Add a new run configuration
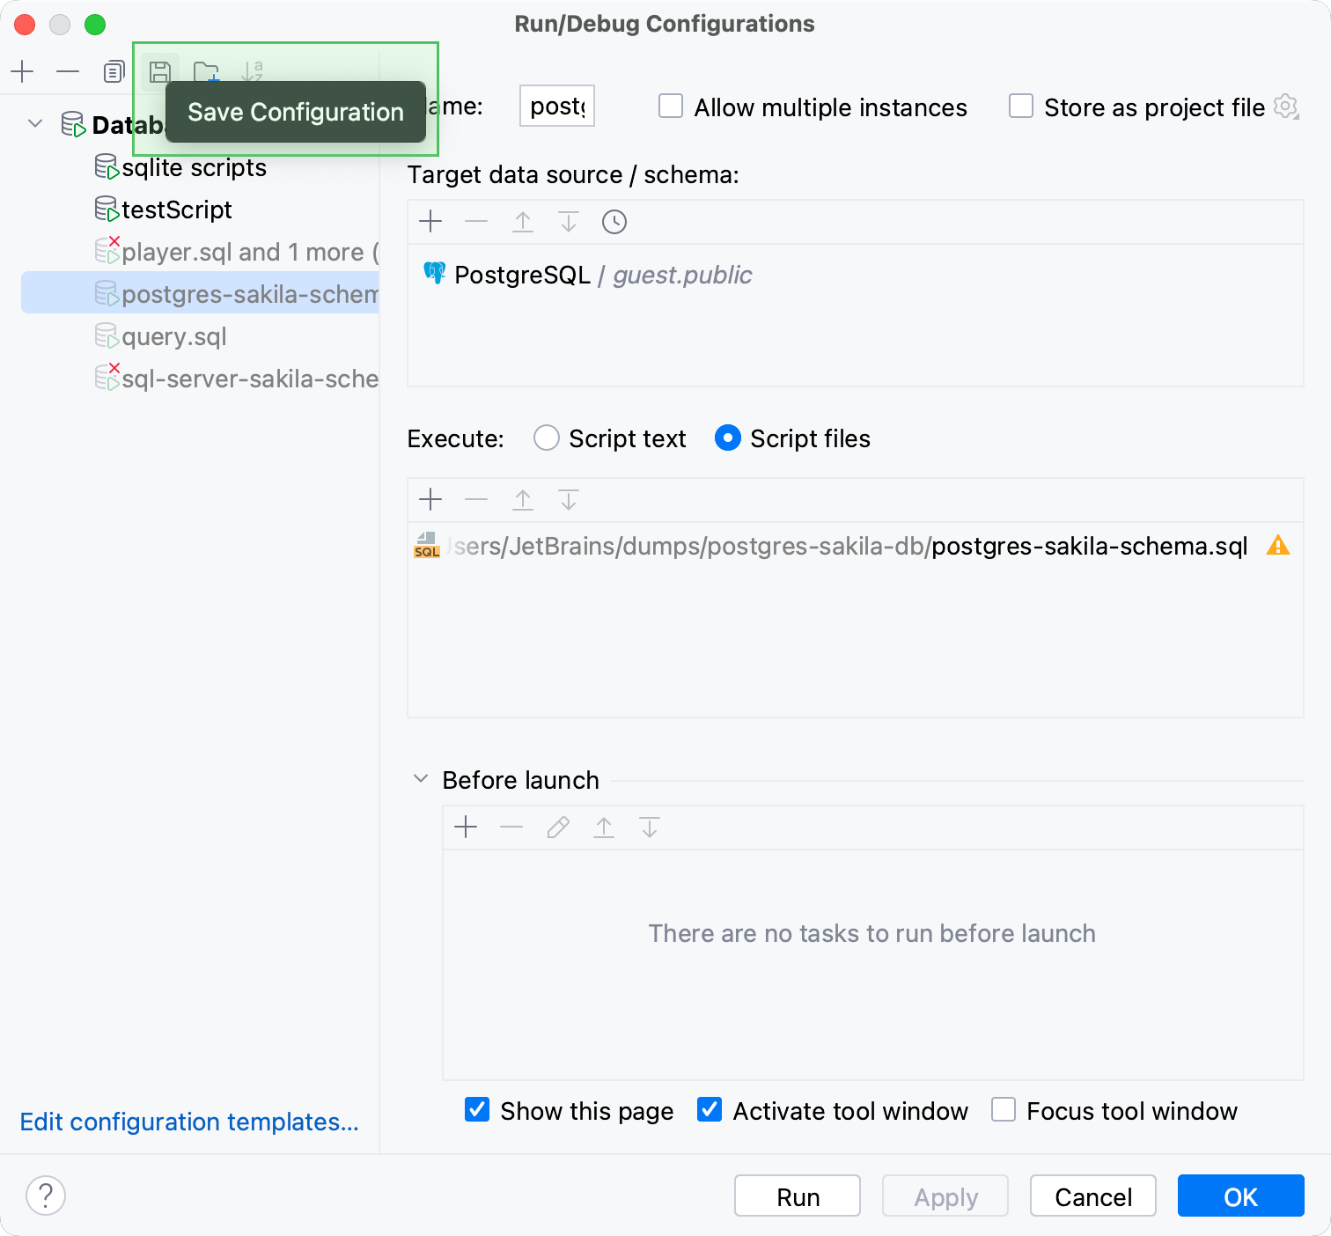Image resolution: width=1331 pixels, height=1236 pixels. point(22,71)
